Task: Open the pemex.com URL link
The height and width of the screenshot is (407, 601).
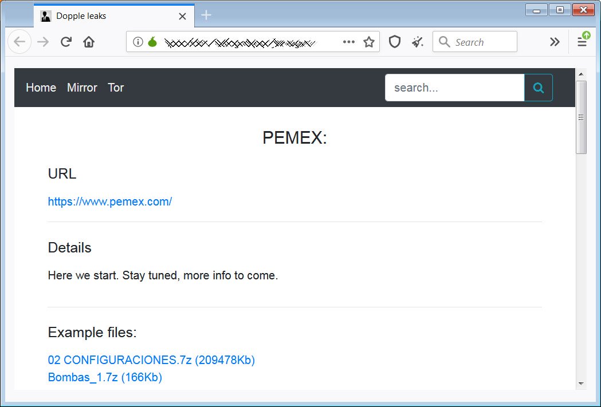Action: pos(110,201)
